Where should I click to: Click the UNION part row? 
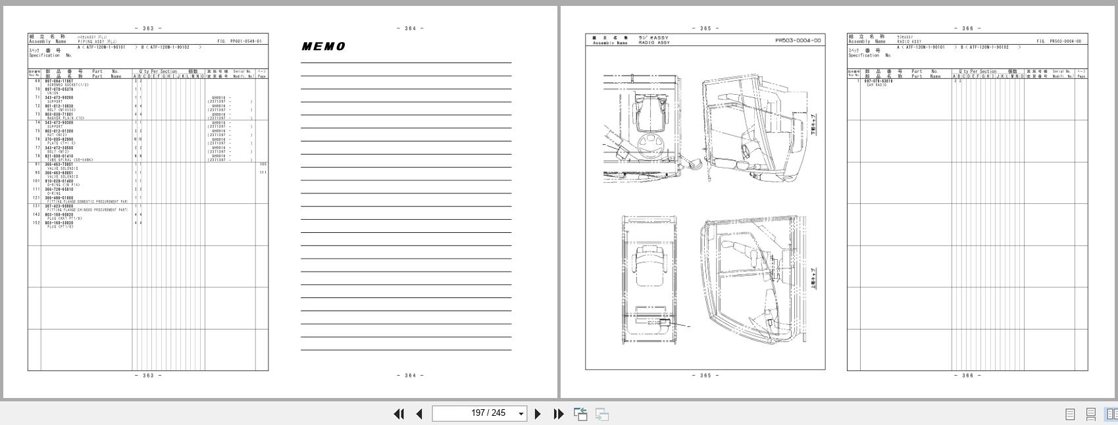(x=147, y=91)
